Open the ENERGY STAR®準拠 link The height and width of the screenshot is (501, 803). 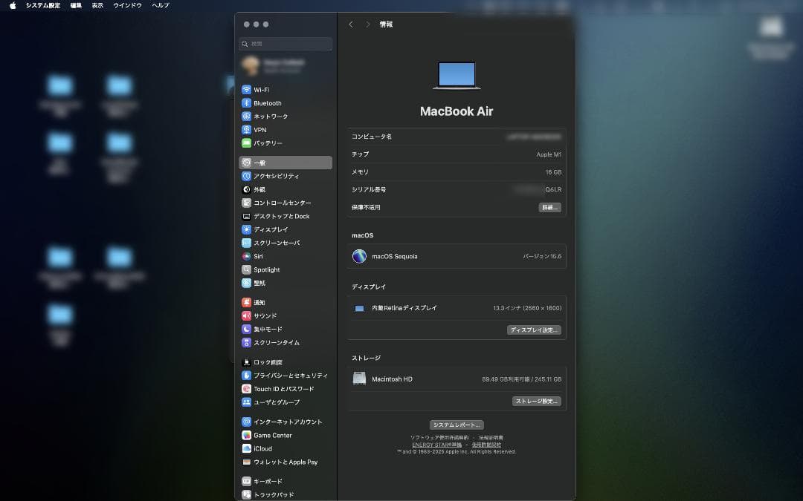point(439,445)
